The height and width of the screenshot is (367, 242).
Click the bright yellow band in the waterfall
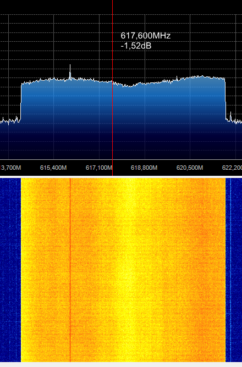(128, 269)
